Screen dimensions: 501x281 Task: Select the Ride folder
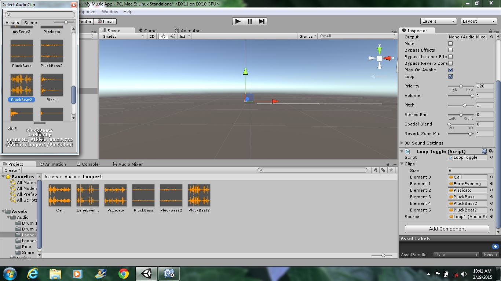[x=23, y=247]
